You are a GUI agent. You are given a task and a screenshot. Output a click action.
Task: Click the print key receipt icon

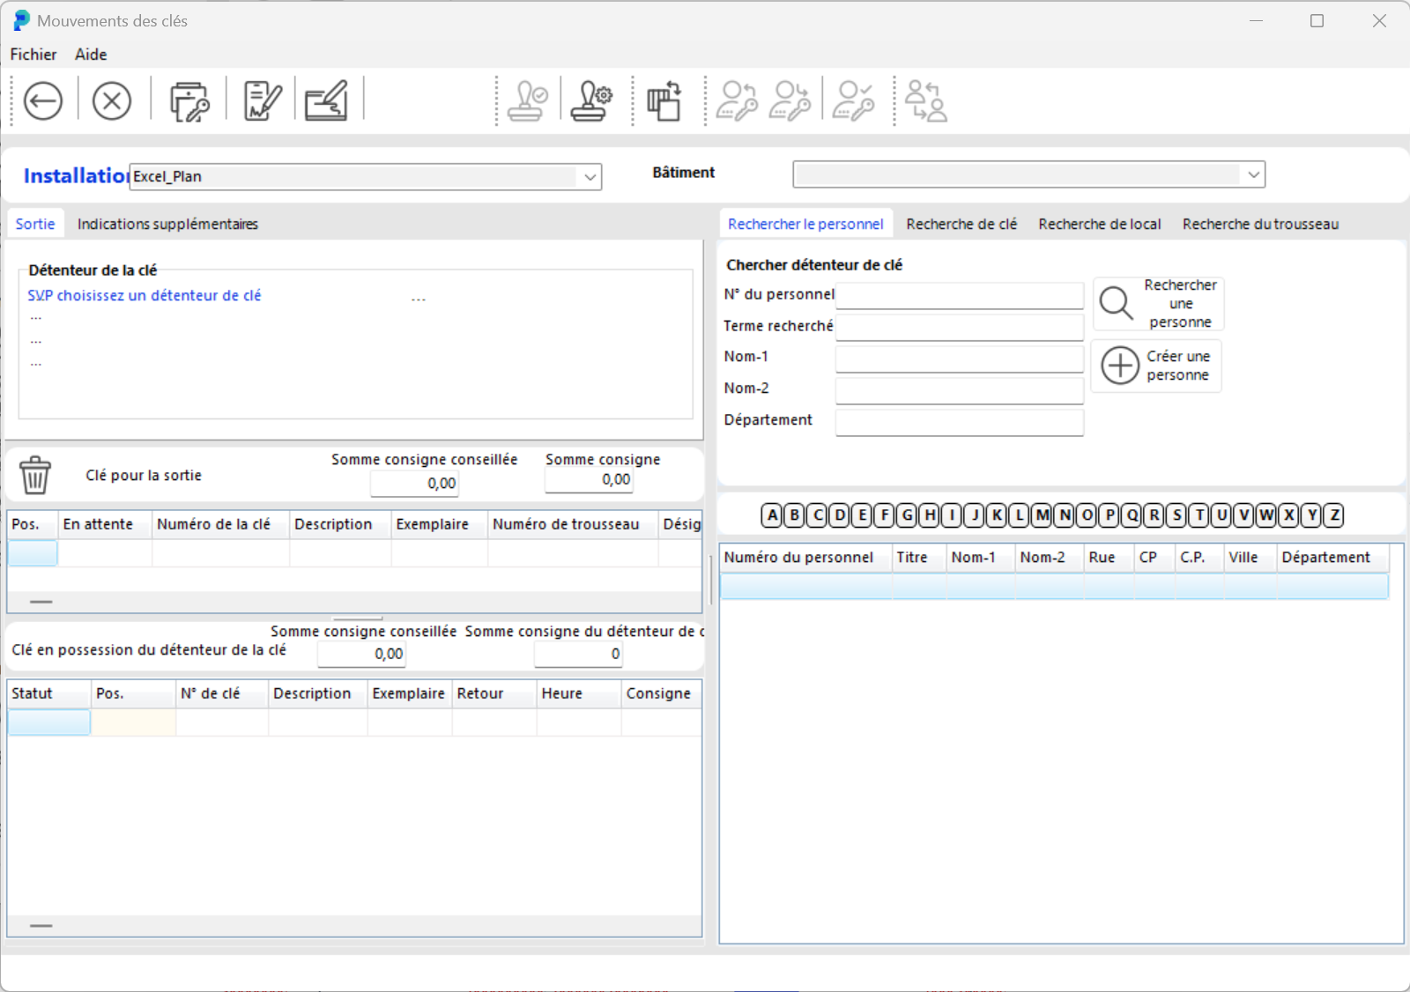(189, 100)
